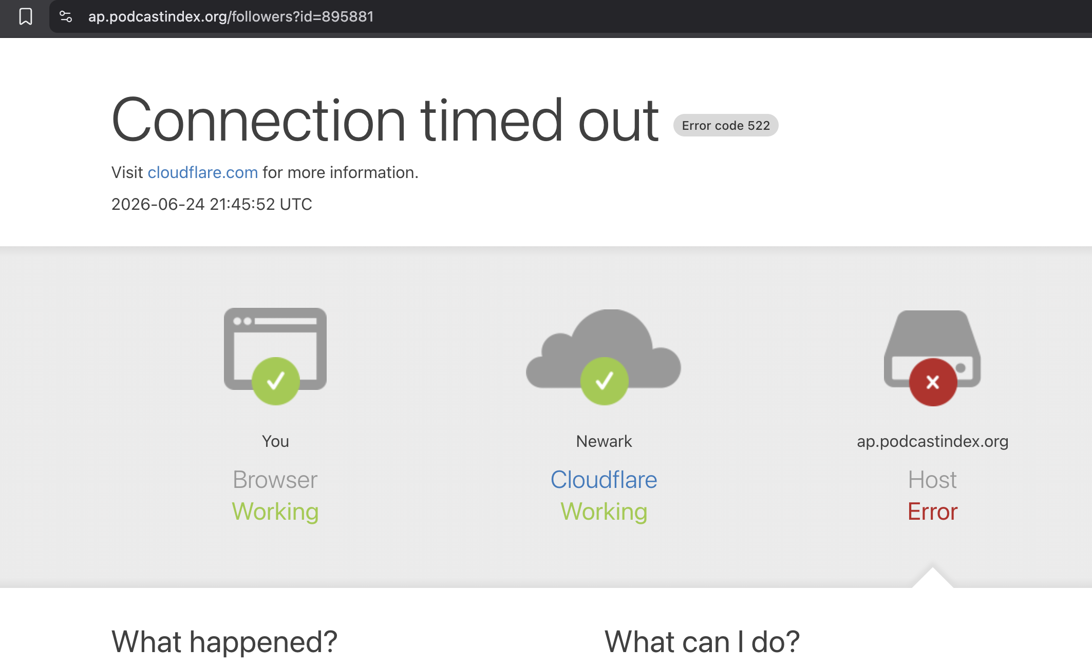Click the Error code 522 badge
Viewport: 1092px width, 668px height.
click(x=726, y=125)
